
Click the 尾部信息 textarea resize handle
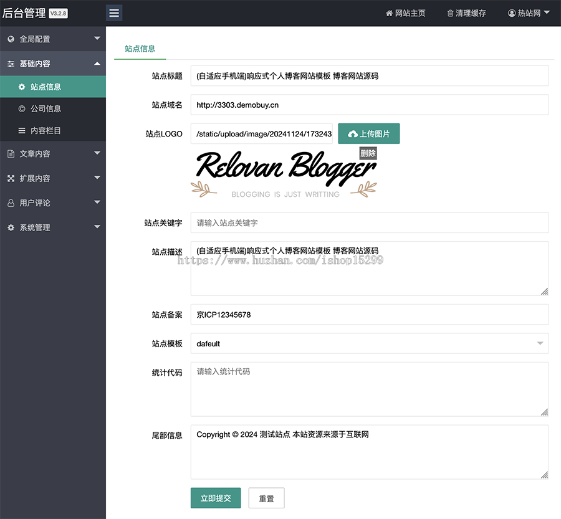pos(545,475)
